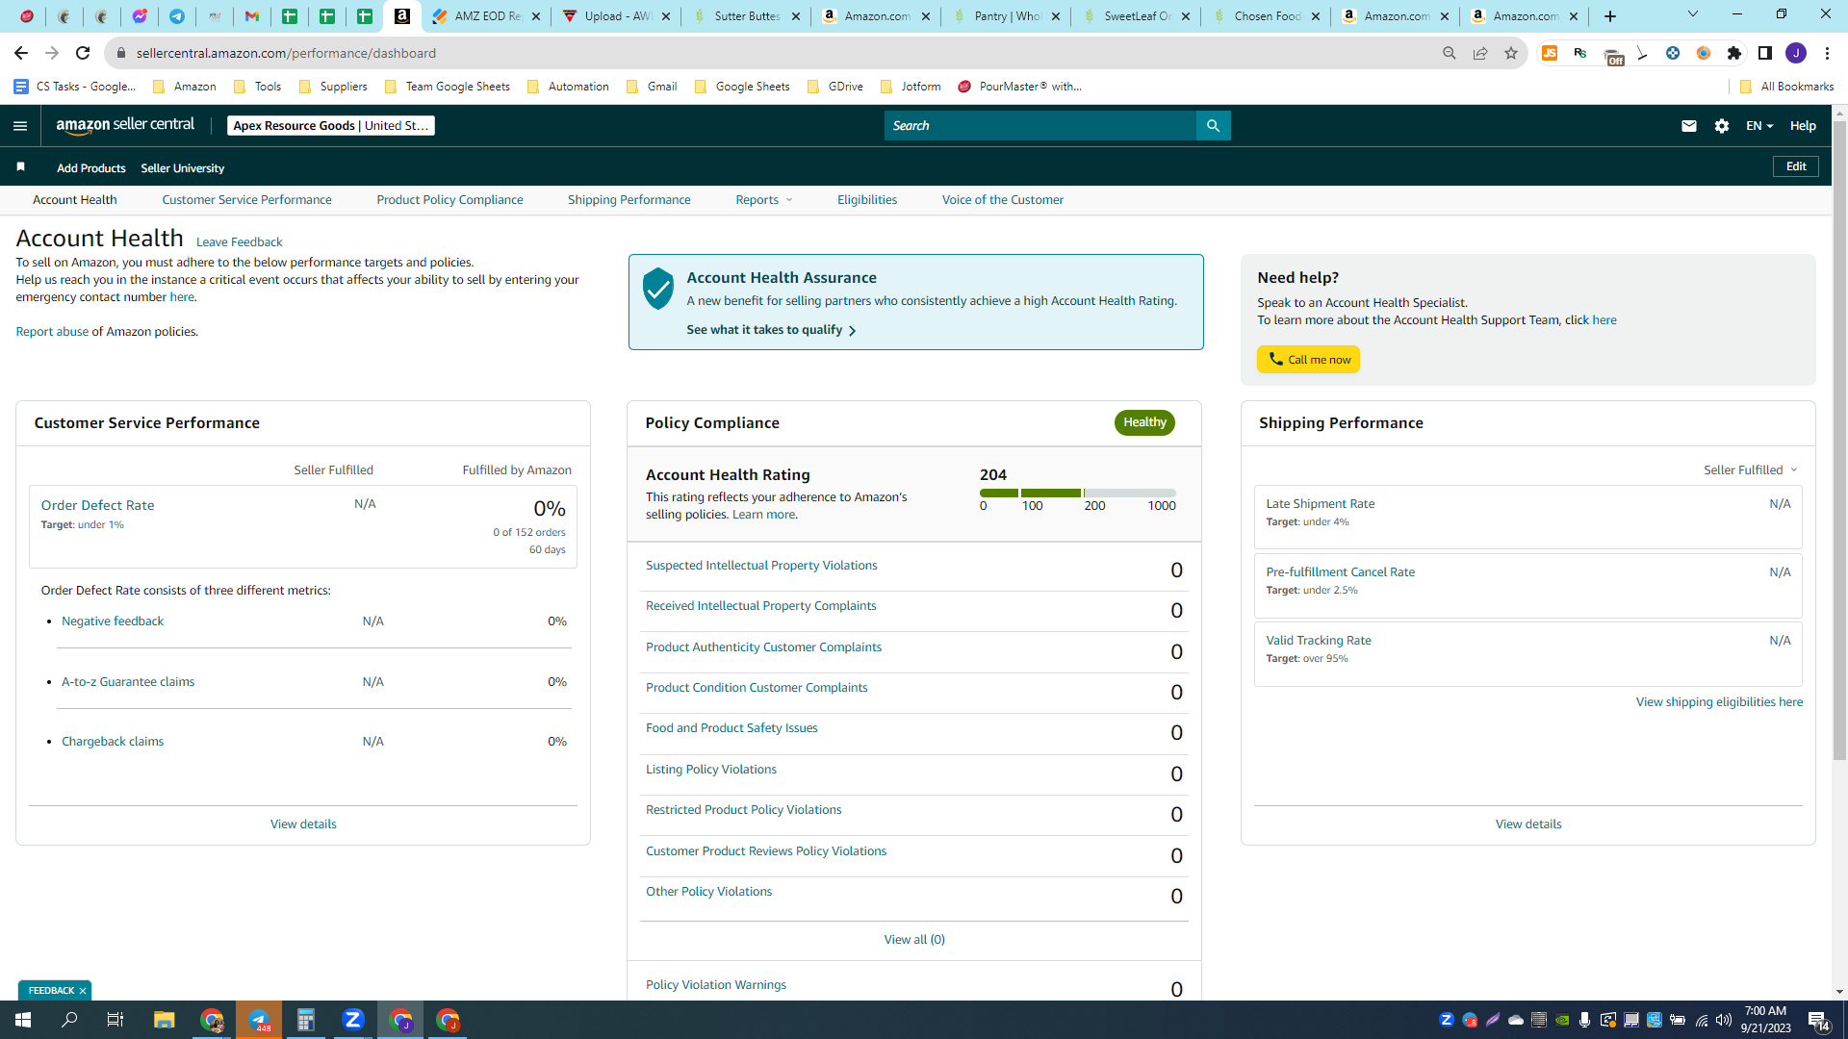
Task: Open the Seller Central hamburger menu
Action: pyautogui.click(x=20, y=126)
